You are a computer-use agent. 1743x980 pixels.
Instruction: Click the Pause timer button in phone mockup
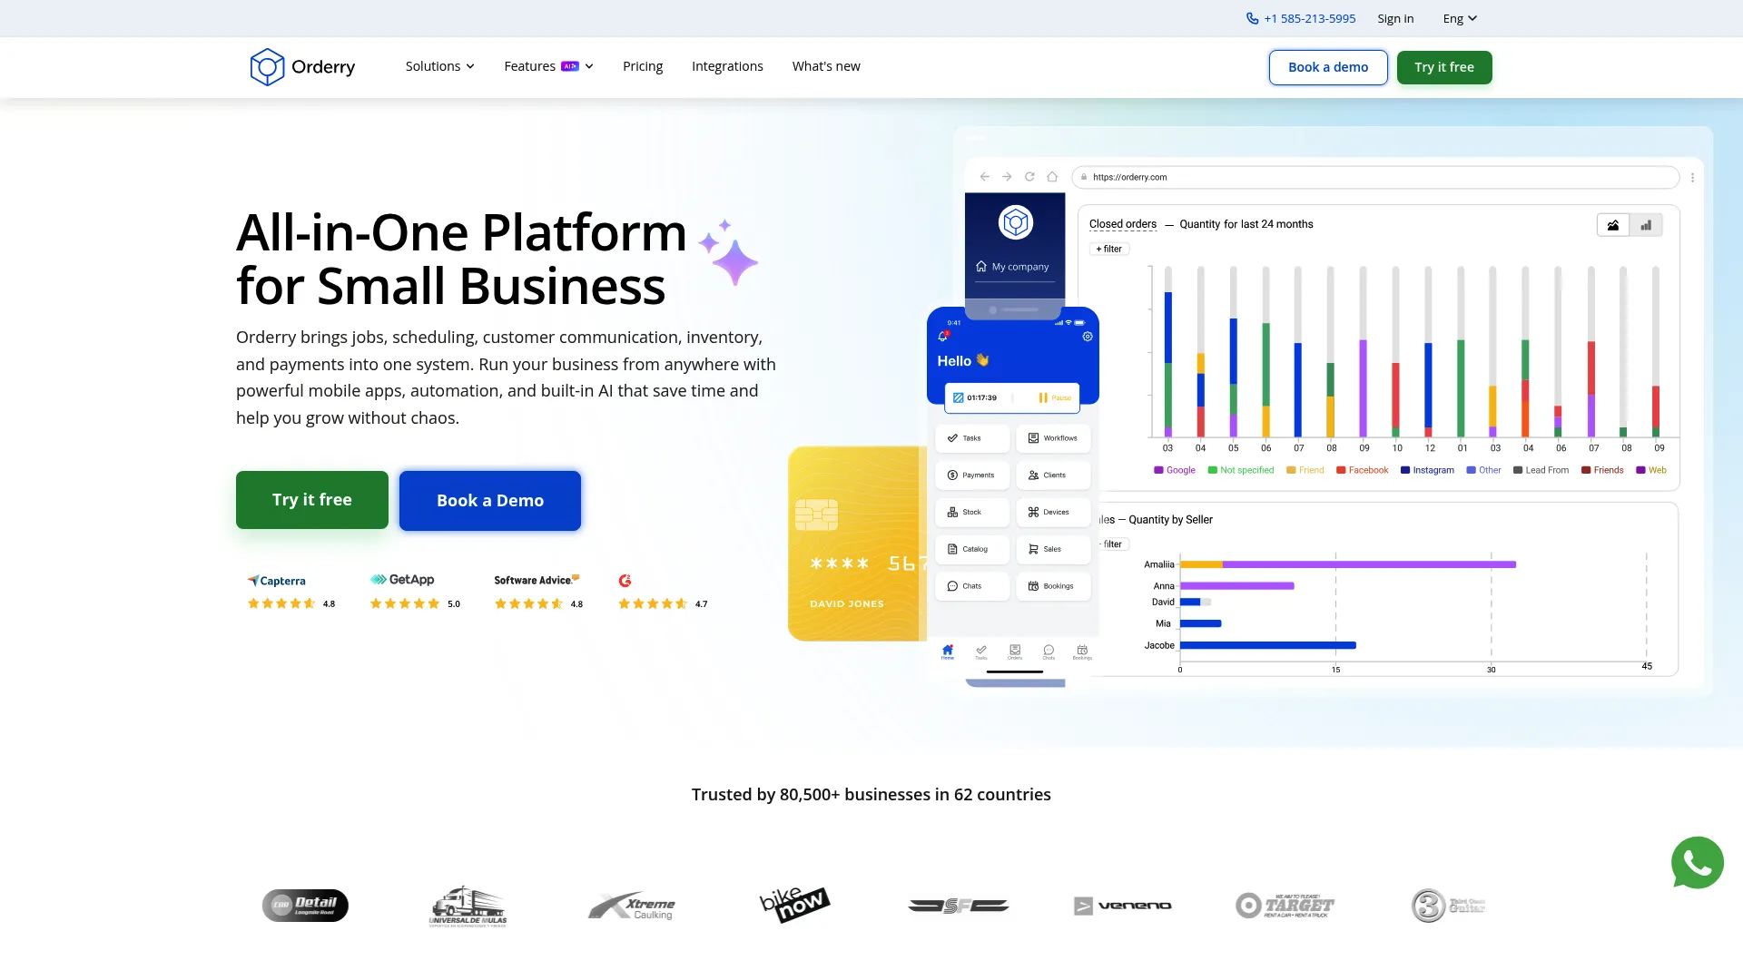tap(1055, 397)
